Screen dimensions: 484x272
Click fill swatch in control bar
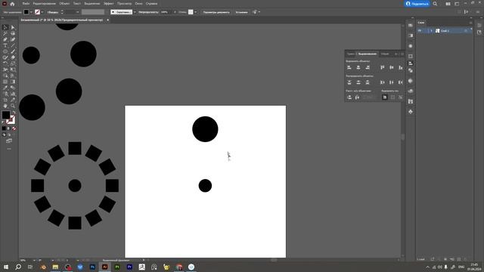[x=26, y=12]
